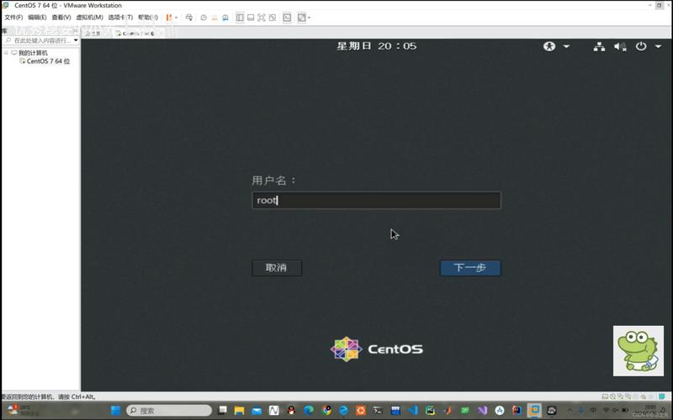Enter full screen mode via toolbar icon
The height and width of the screenshot is (420, 673).
tap(261, 18)
